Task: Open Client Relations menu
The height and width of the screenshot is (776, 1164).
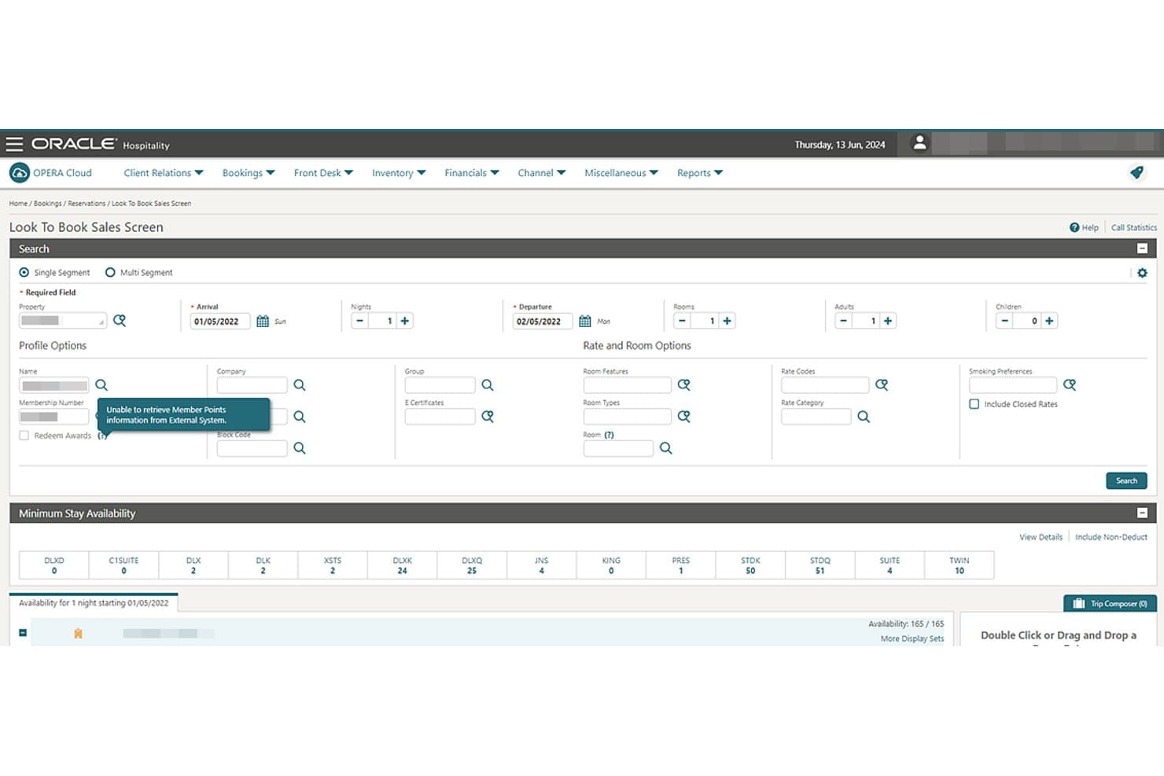Action: pos(164,173)
